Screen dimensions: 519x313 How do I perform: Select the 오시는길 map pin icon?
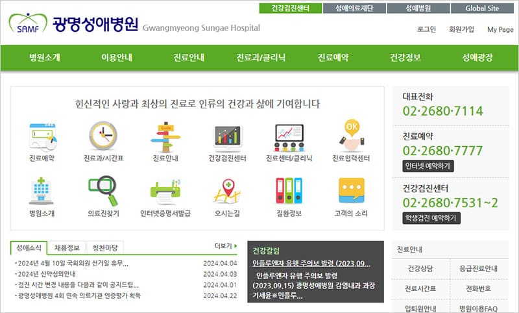pyautogui.click(x=227, y=191)
